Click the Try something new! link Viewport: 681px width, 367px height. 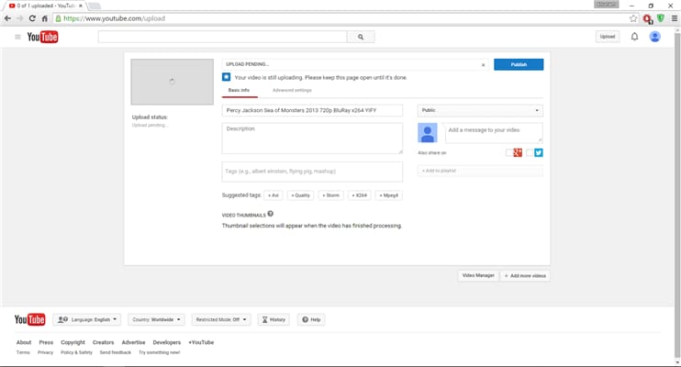(x=160, y=352)
